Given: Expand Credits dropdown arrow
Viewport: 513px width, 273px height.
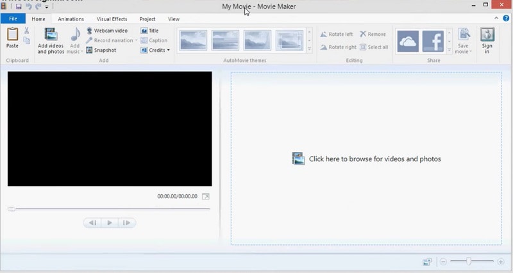Looking at the screenshot, I should [x=169, y=51].
